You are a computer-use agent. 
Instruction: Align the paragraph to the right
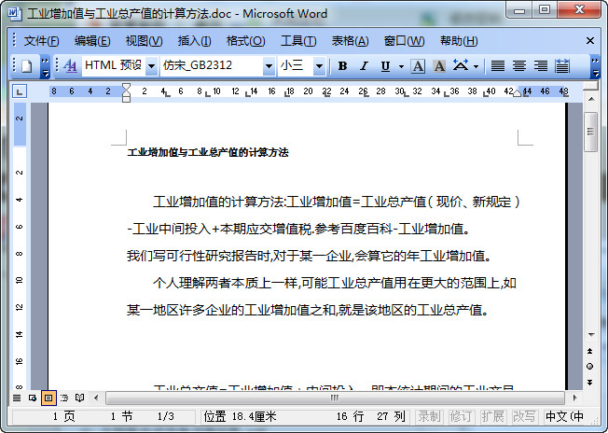(x=541, y=66)
